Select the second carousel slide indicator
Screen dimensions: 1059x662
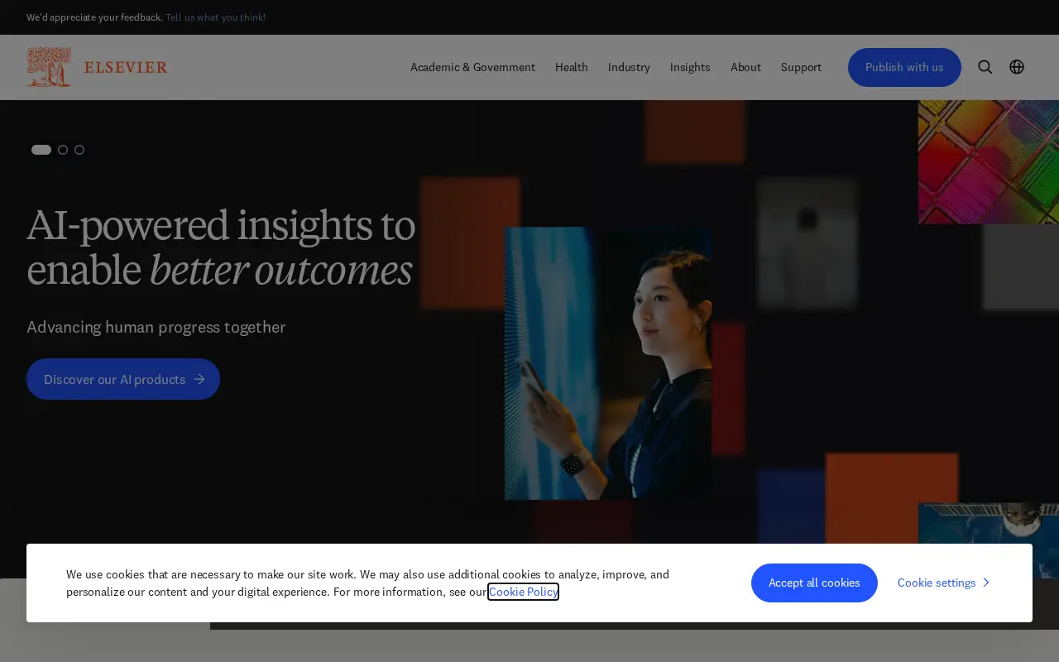point(63,150)
